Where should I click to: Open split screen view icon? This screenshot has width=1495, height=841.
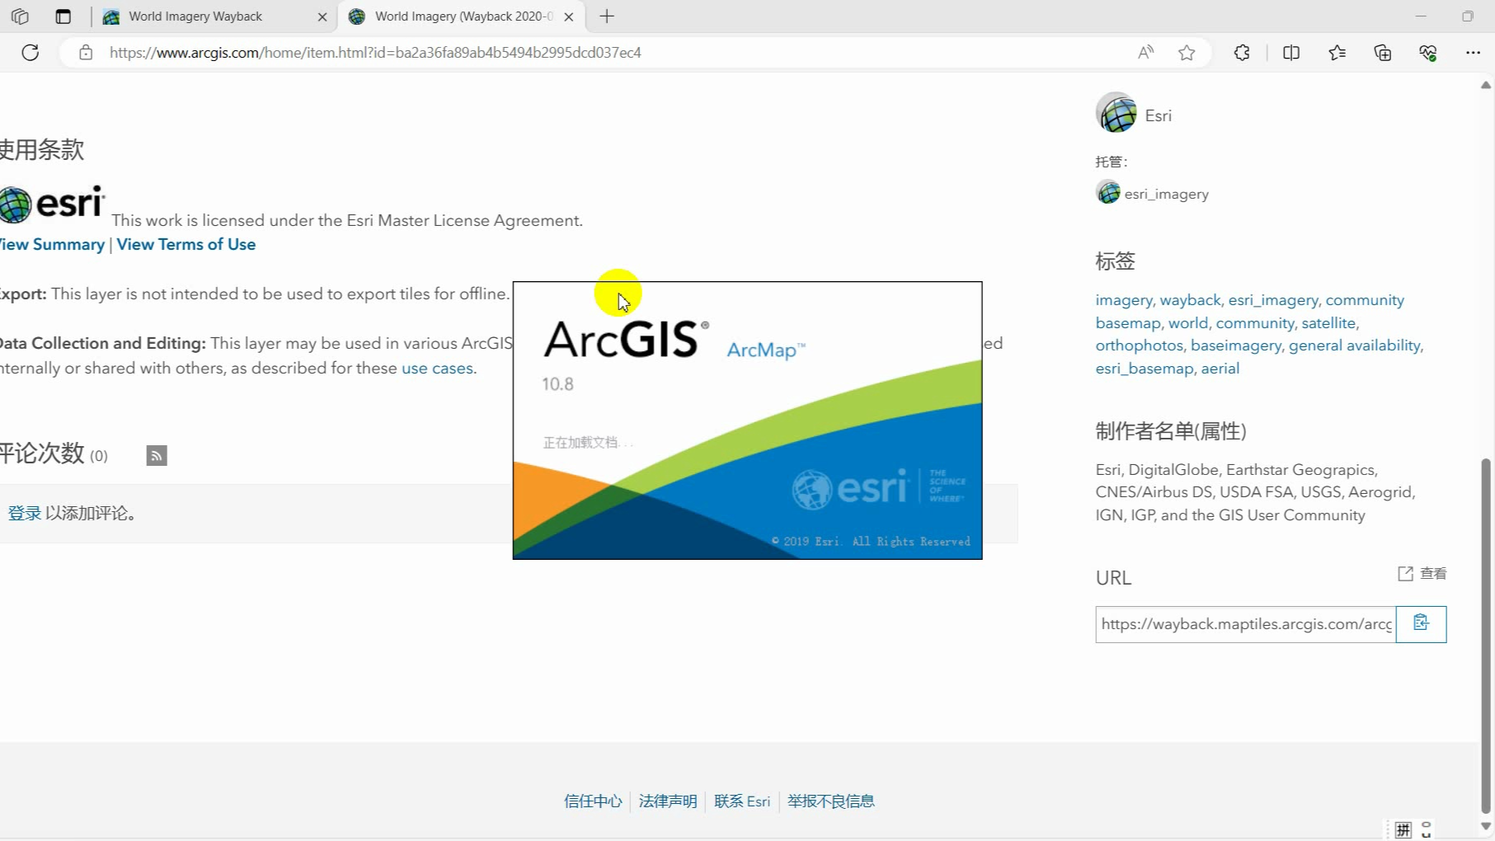[1291, 53]
